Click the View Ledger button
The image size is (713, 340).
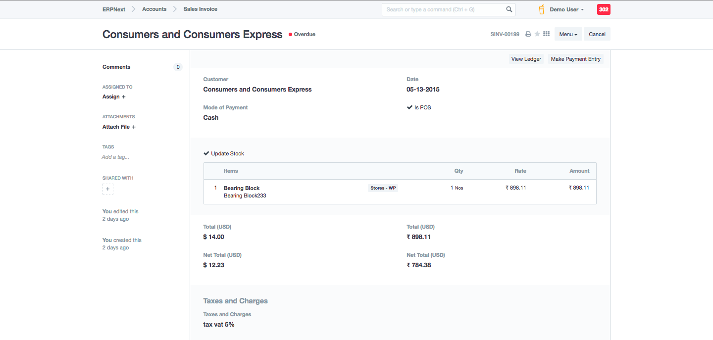(x=526, y=59)
